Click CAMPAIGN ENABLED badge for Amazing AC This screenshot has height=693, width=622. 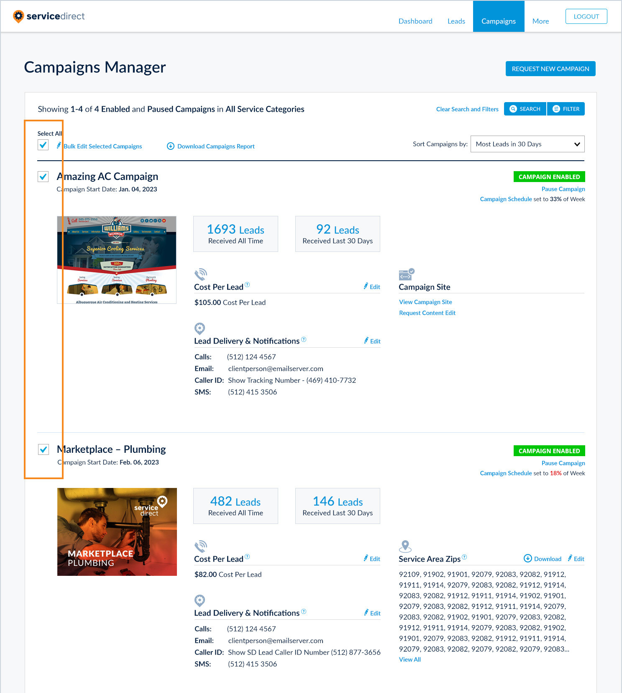549,177
